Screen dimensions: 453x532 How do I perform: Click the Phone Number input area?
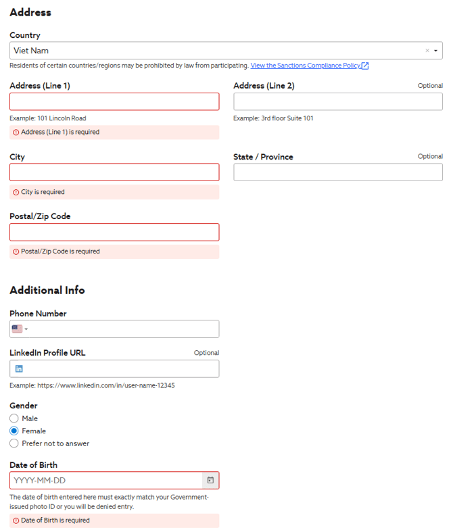click(125, 329)
